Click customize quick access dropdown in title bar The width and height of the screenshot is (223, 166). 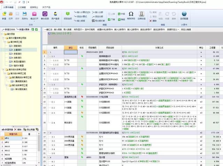click(x=28, y=2)
